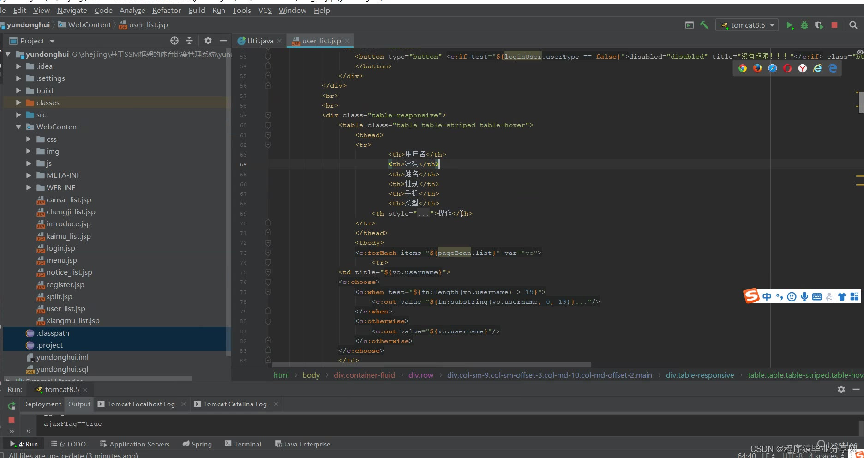Open Sogou emoji smiley icon
The height and width of the screenshot is (458, 864).
(x=792, y=297)
